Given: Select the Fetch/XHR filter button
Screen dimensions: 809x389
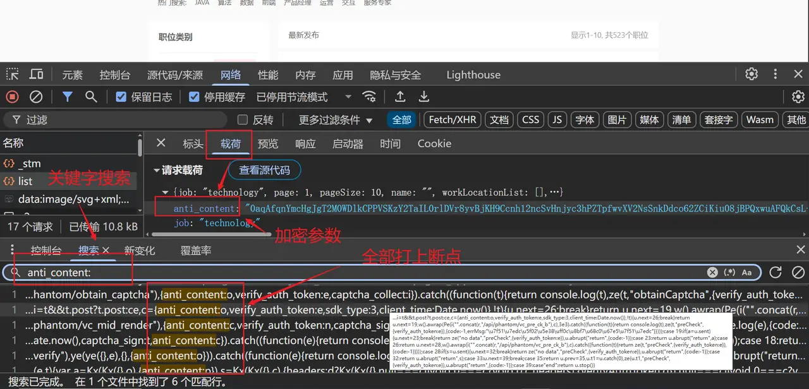Looking at the screenshot, I should point(453,119).
